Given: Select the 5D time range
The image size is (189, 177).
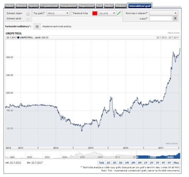Looking at the screenshot, I should [x=121, y=163].
